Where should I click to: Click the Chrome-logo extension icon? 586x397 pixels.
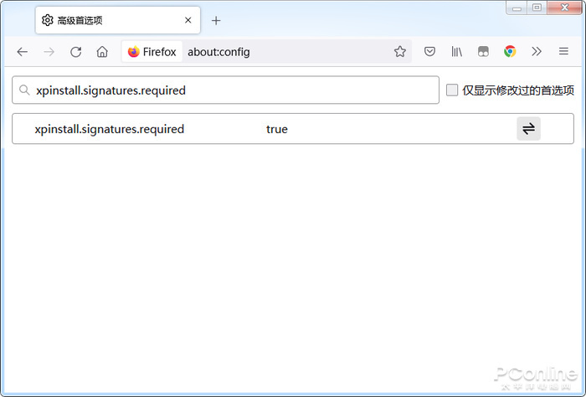click(x=510, y=51)
